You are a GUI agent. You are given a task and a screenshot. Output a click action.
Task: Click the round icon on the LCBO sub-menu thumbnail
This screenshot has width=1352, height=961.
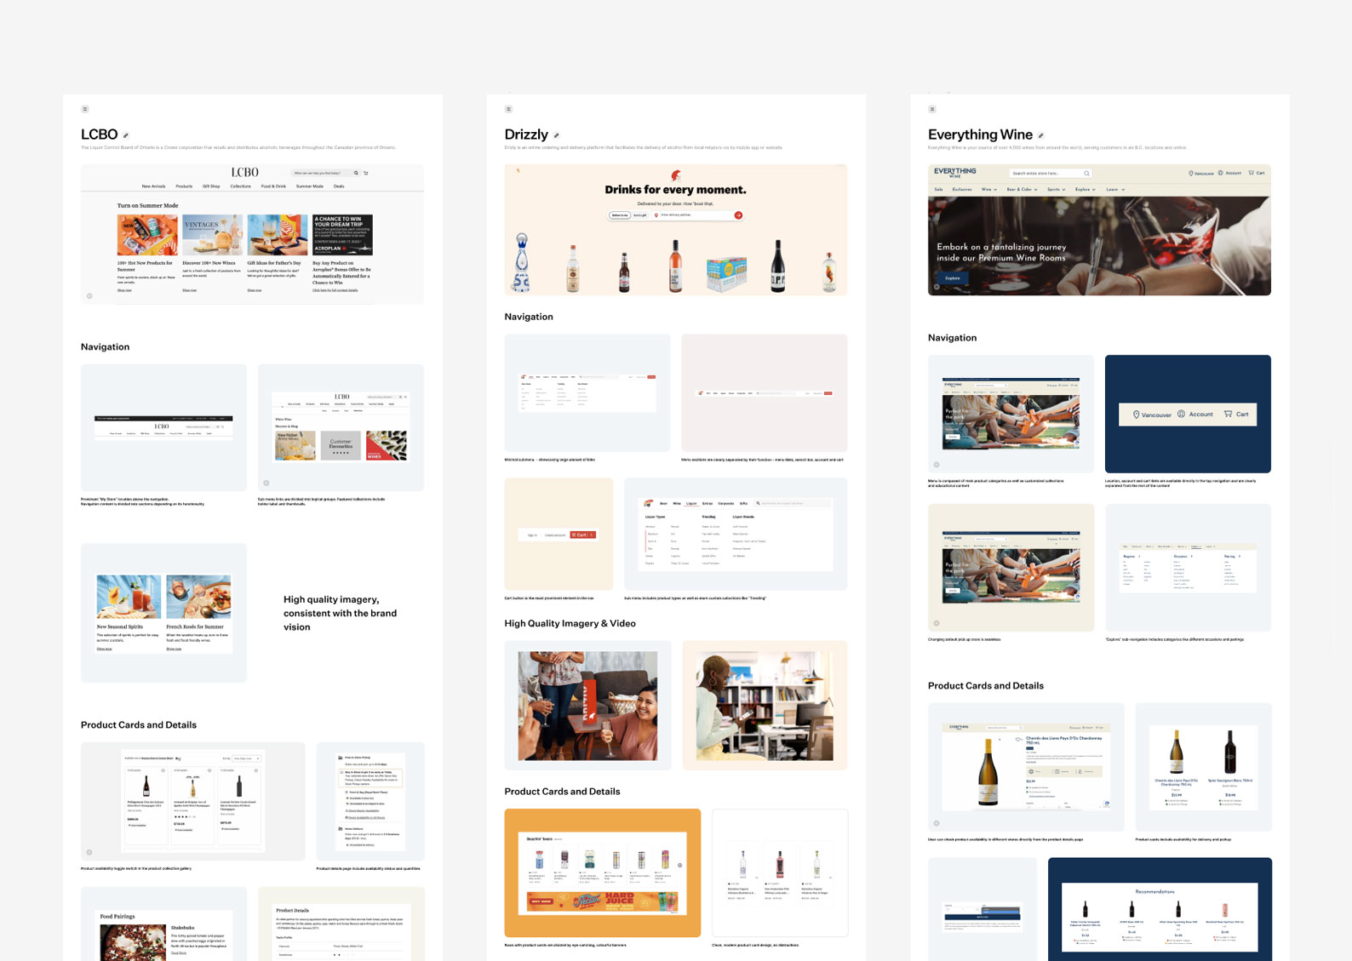266,483
